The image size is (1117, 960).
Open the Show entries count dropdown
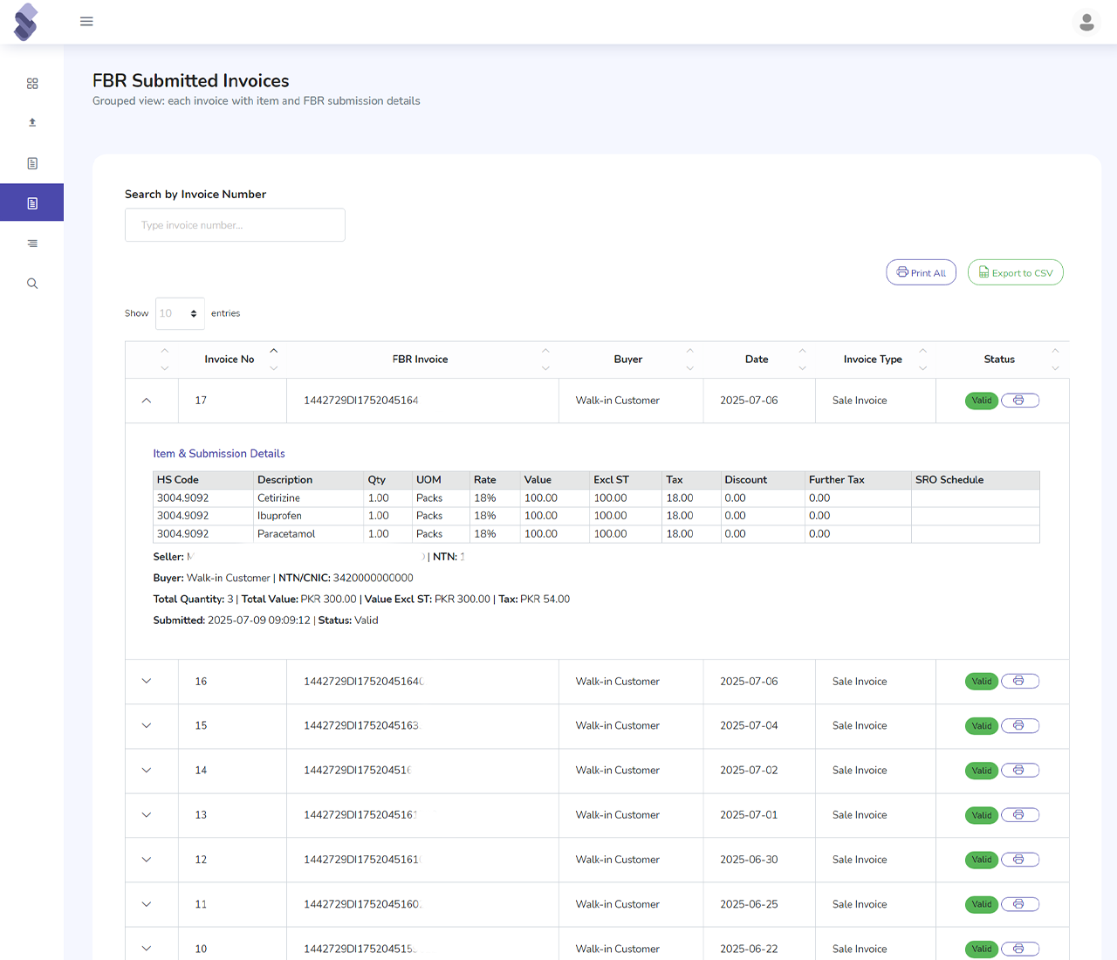tap(180, 313)
